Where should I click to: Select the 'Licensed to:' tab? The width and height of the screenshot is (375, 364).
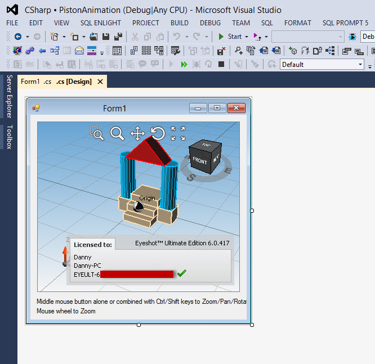point(92,245)
